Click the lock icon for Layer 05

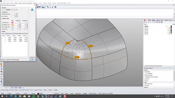[170, 34]
